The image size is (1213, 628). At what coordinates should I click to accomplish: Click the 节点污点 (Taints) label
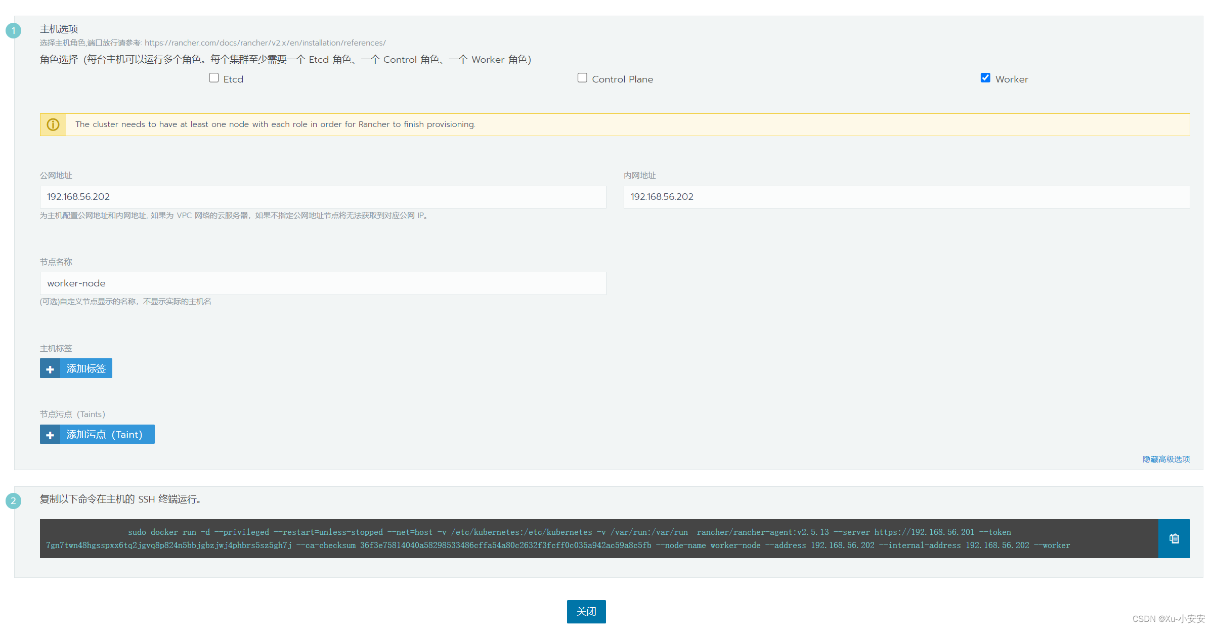pyautogui.click(x=72, y=414)
